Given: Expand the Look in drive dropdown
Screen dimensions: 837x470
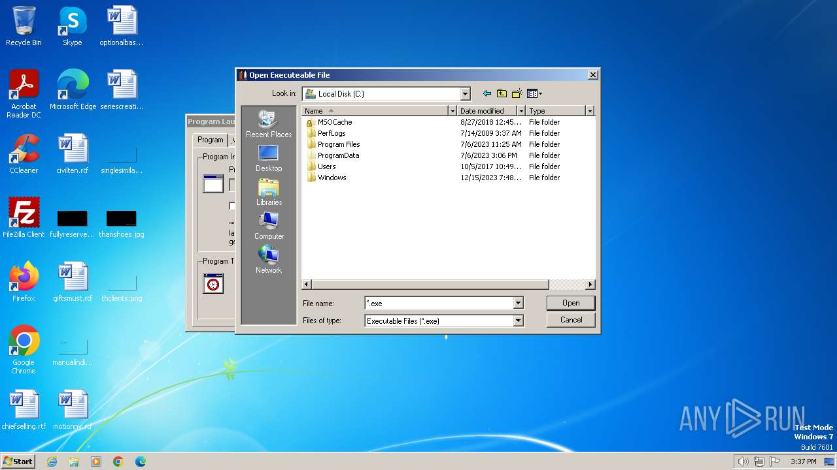Looking at the screenshot, I should click(x=465, y=94).
